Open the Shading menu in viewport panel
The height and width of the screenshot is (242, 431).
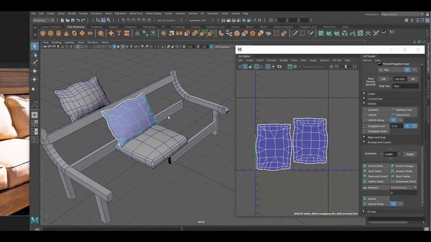(57, 42)
